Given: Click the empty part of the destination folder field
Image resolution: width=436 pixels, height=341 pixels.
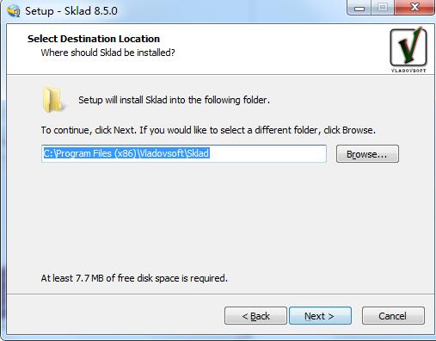Looking at the screenshot, I should point(268,153).
